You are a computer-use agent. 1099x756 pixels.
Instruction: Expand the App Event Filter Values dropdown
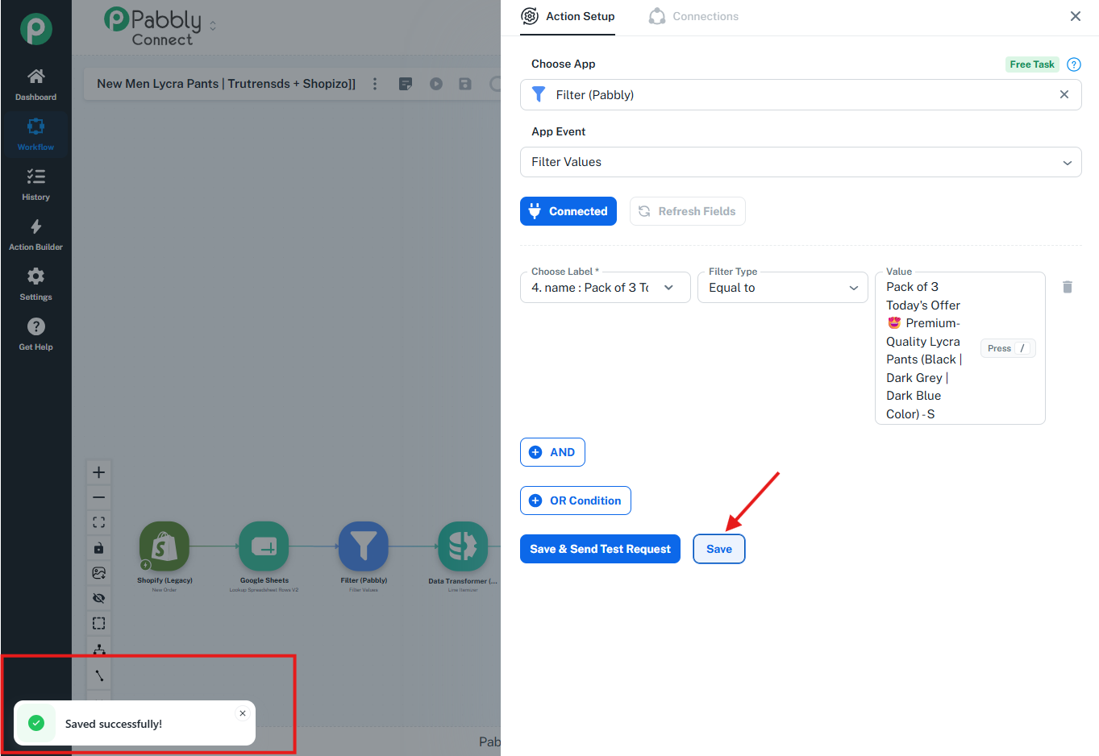[x=801, y=162]
